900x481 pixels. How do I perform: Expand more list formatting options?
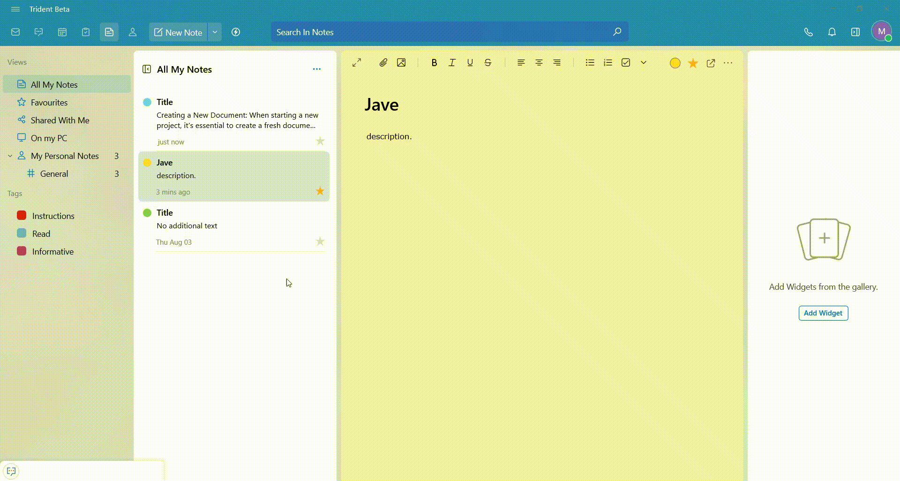[644, 63]
